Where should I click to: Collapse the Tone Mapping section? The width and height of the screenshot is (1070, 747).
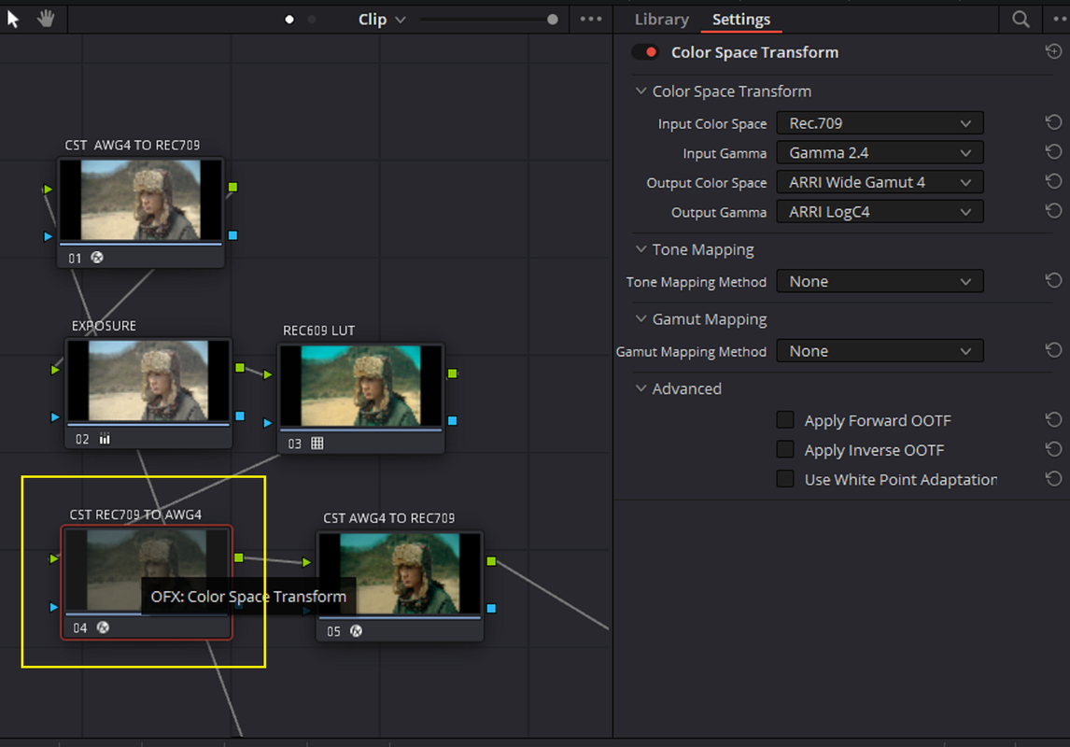click(641, 249)
